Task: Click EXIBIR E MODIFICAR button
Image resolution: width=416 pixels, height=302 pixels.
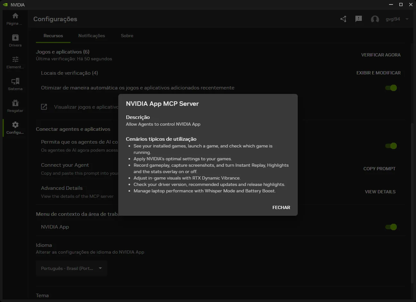Action: 379,73
